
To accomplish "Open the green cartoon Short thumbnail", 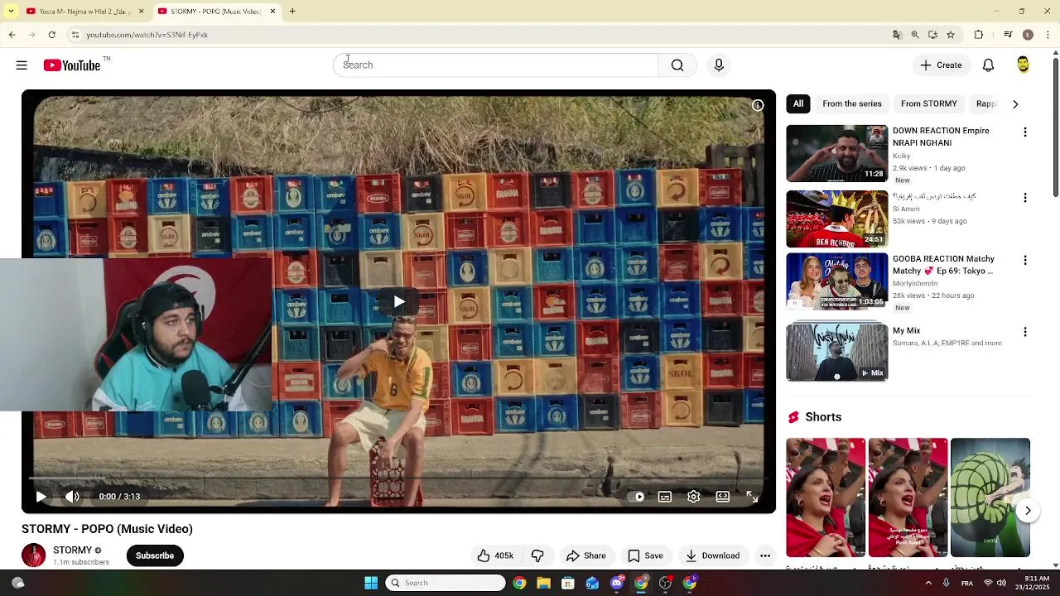I will (990, 497).
